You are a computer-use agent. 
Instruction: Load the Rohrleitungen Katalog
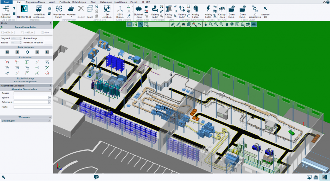click(x=155, y=12)
